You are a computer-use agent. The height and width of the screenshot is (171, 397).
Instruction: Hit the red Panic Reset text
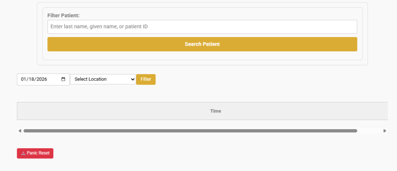pos(38,153)
